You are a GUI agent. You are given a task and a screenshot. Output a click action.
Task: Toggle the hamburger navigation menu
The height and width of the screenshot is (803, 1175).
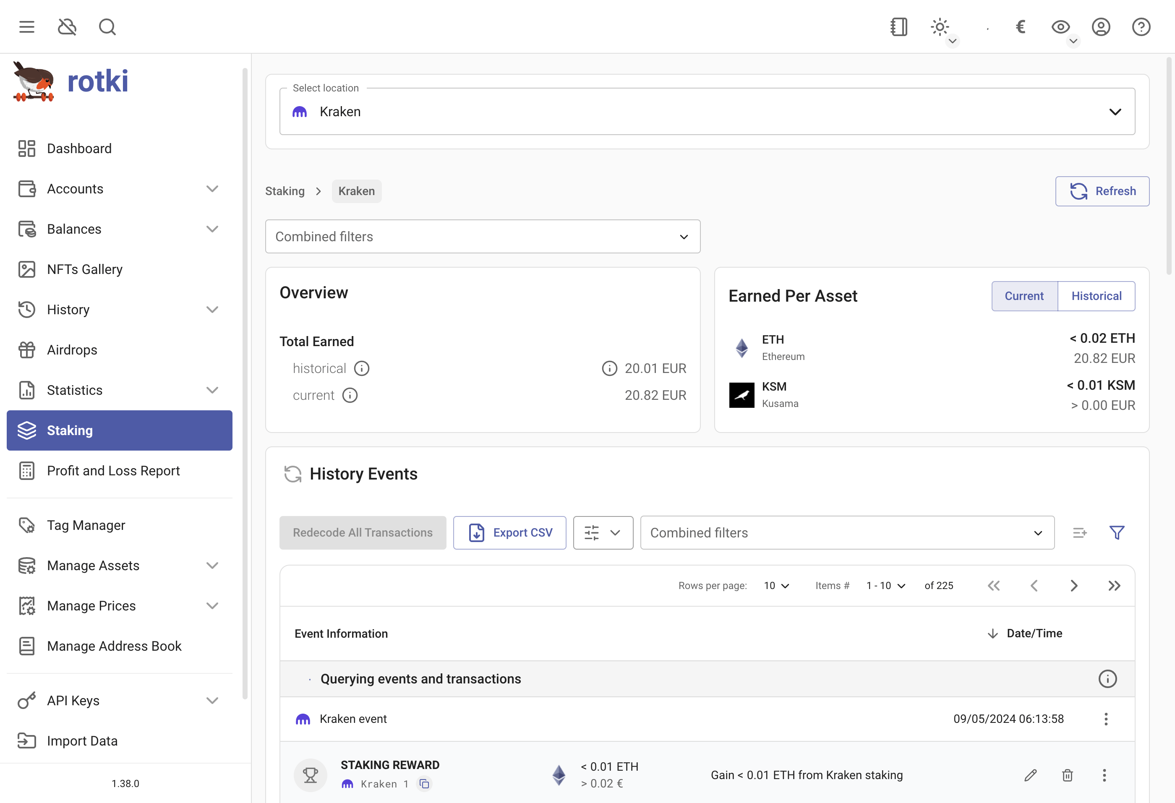27,27
